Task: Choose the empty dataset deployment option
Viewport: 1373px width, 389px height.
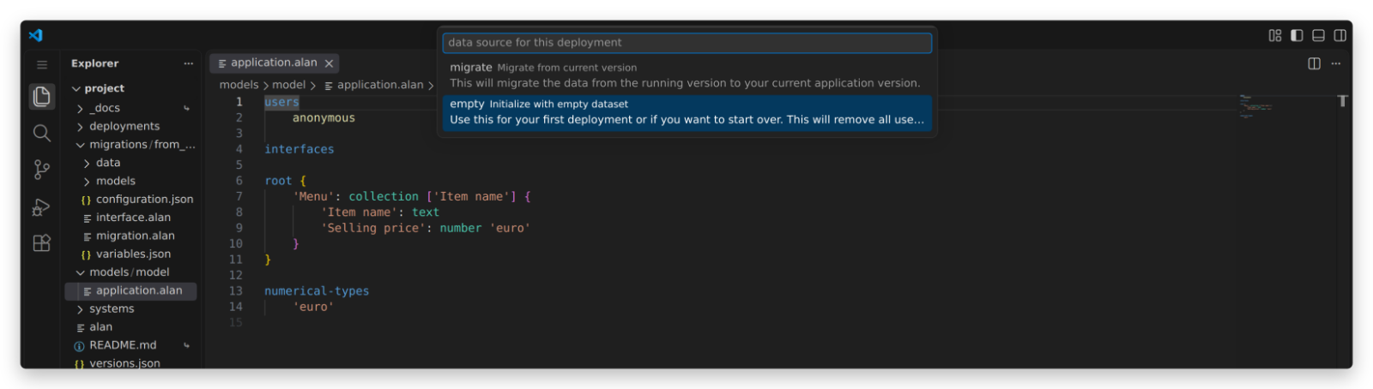Action: coord(686,111)
